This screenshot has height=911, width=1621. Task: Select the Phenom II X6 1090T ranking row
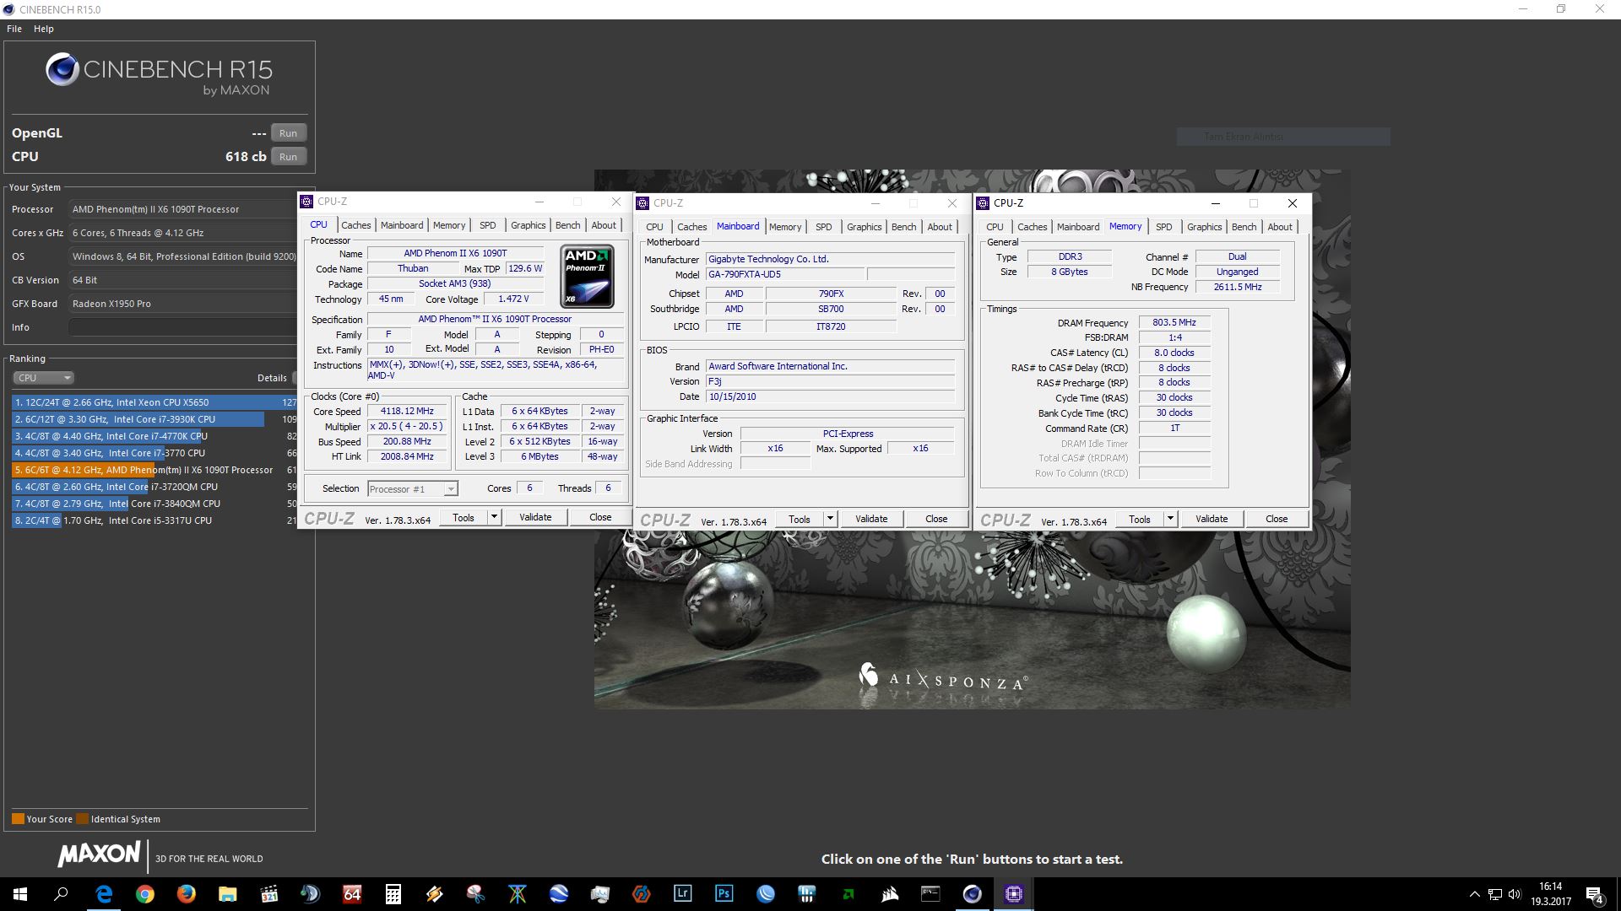[155, 470]
